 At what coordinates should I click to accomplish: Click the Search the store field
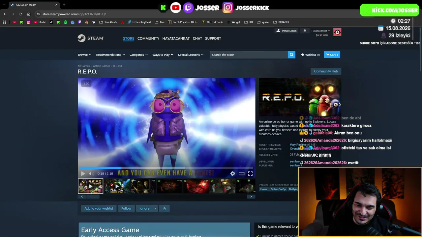pos(249,55)
